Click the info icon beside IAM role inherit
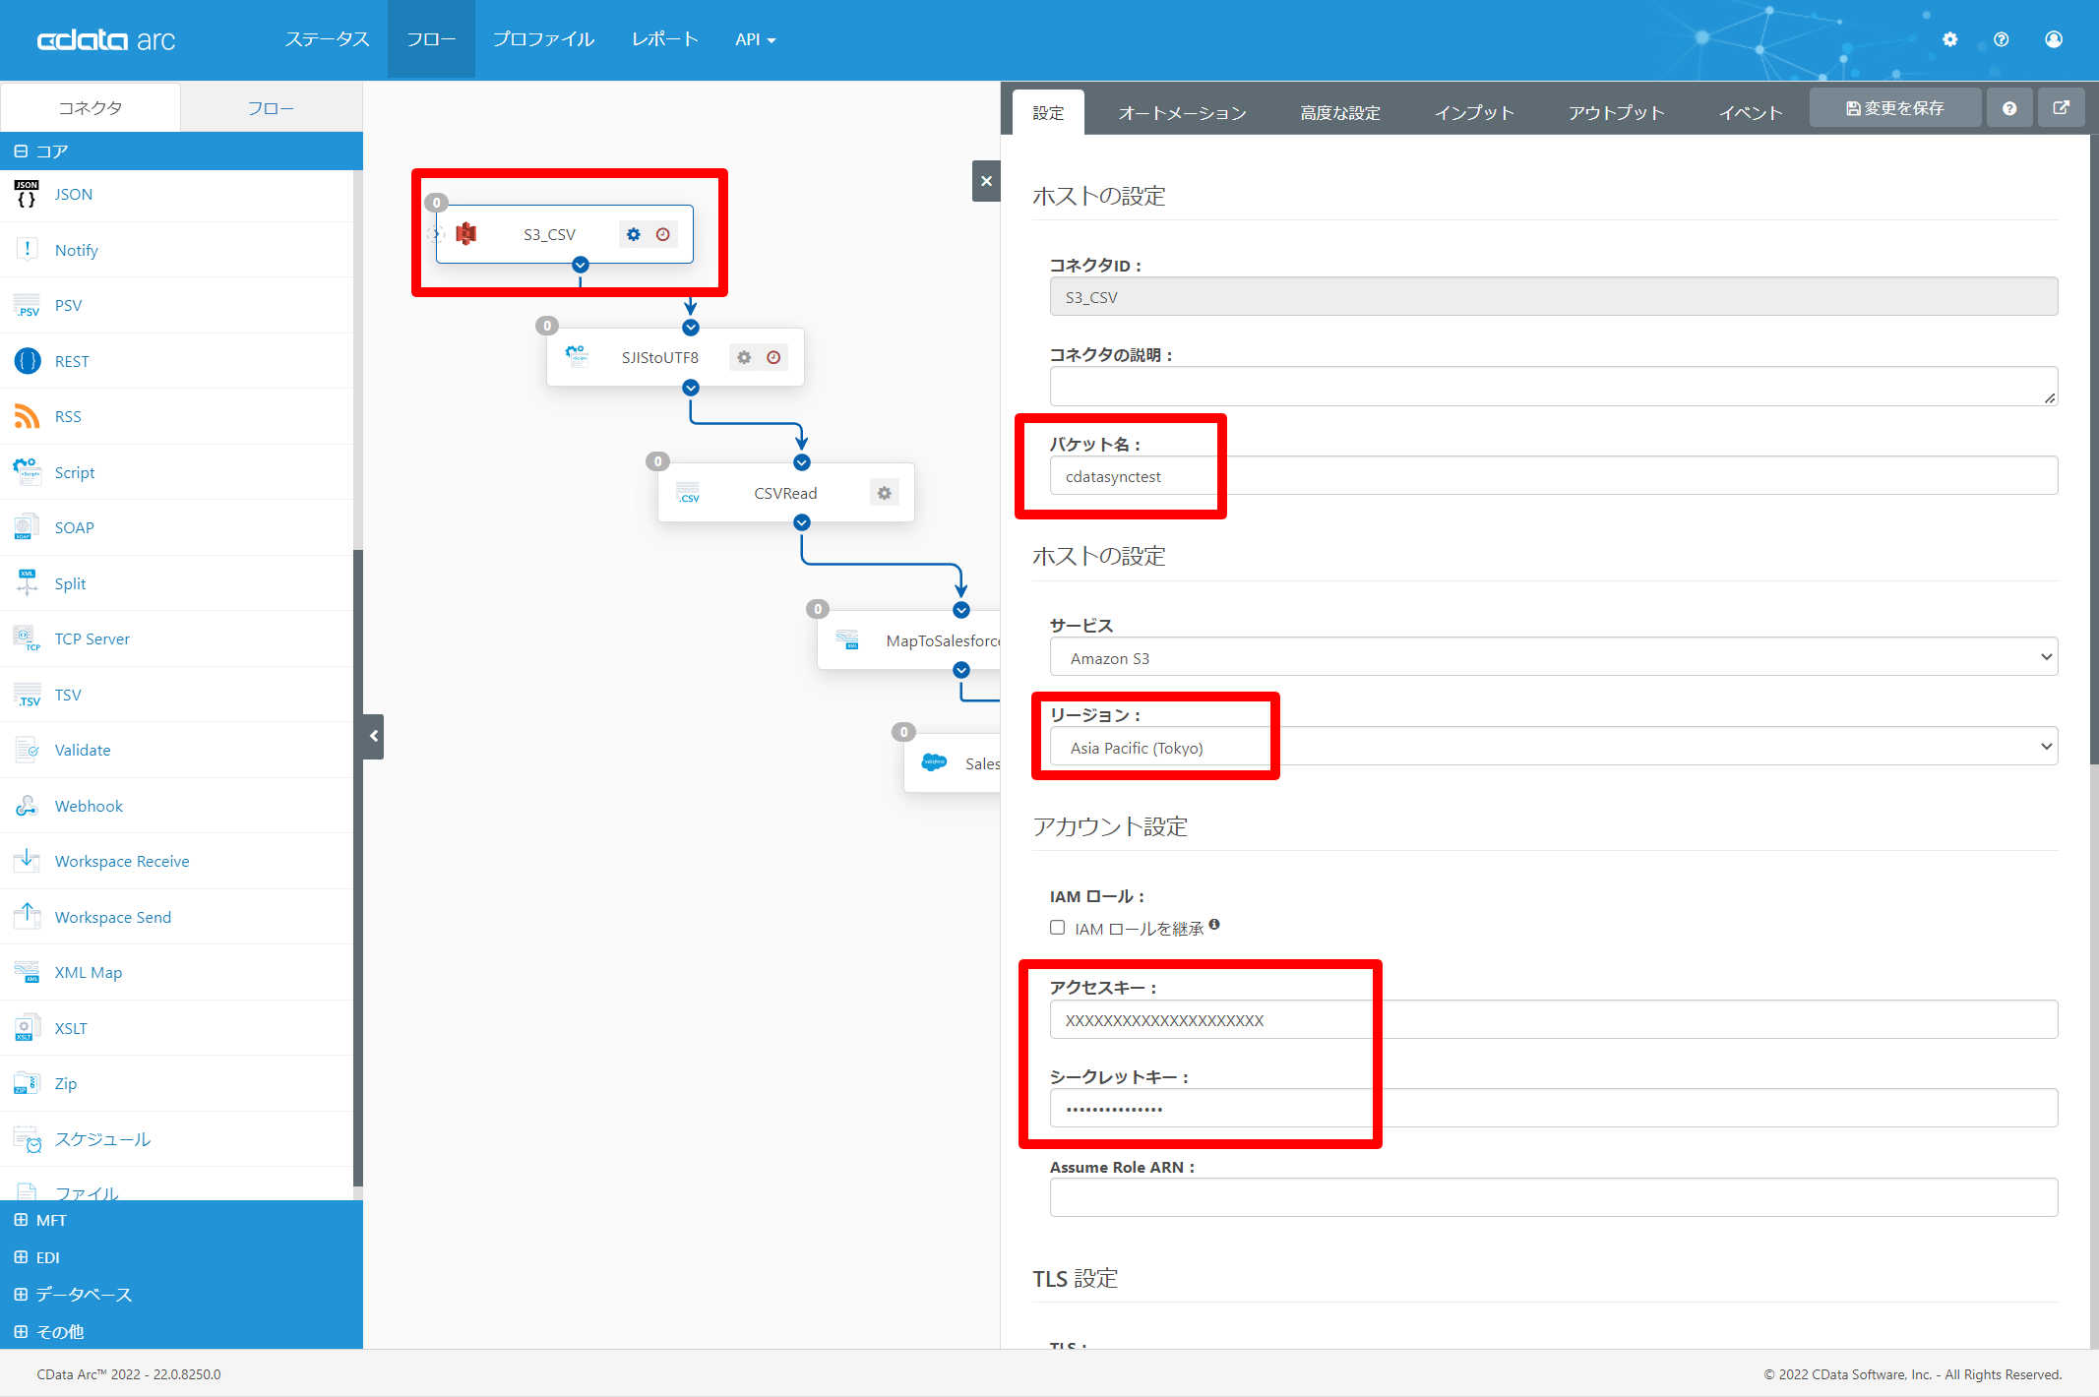This screenshot has height=1397, width=2099. (1214, 924)
